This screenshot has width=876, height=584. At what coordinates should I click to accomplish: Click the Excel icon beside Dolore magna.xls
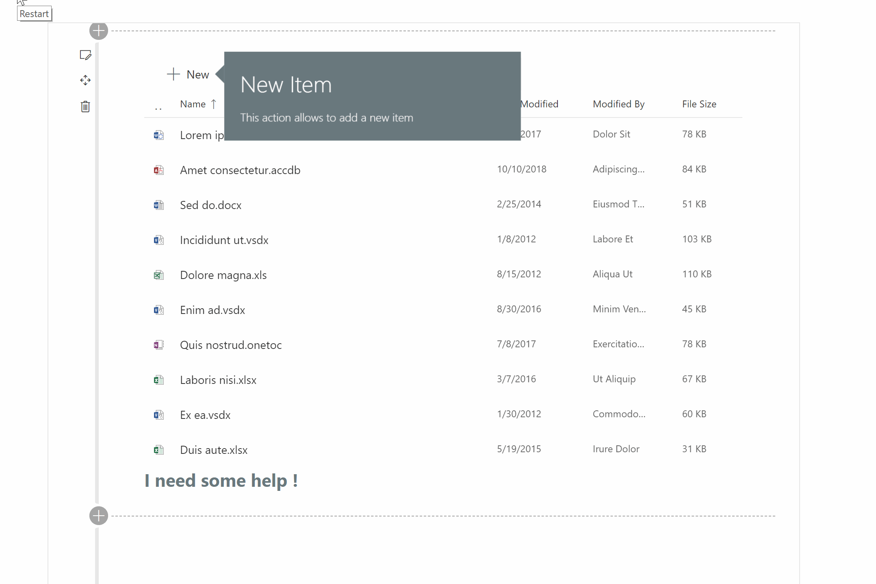pos(158,275)
